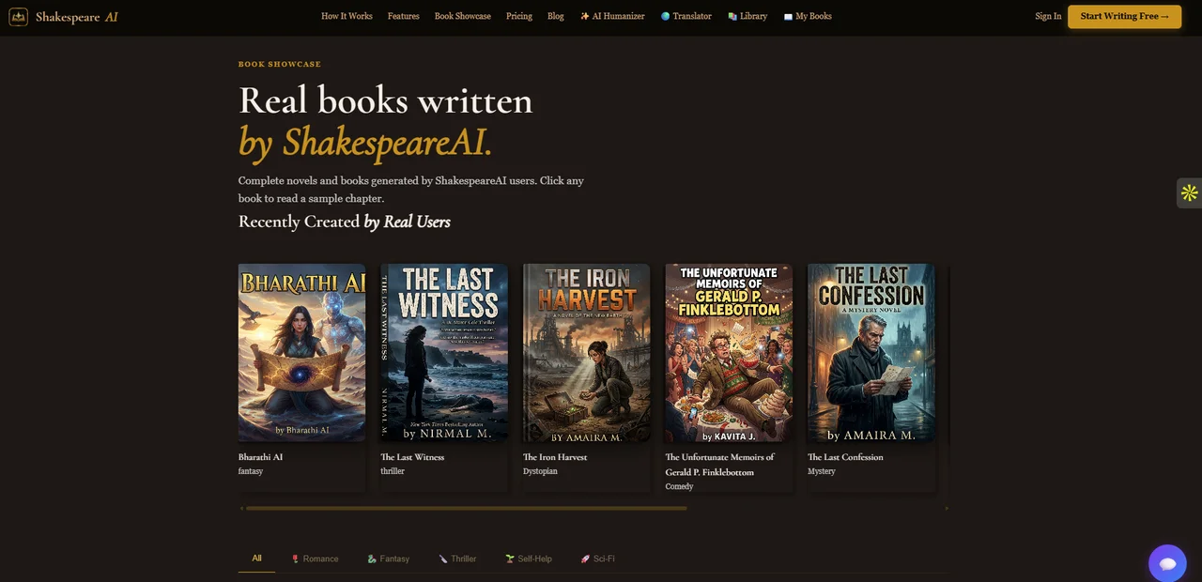Open The Last Witness book cover

point(444,352)
